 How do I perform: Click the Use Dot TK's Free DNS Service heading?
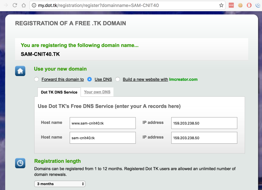coord(109,106)
